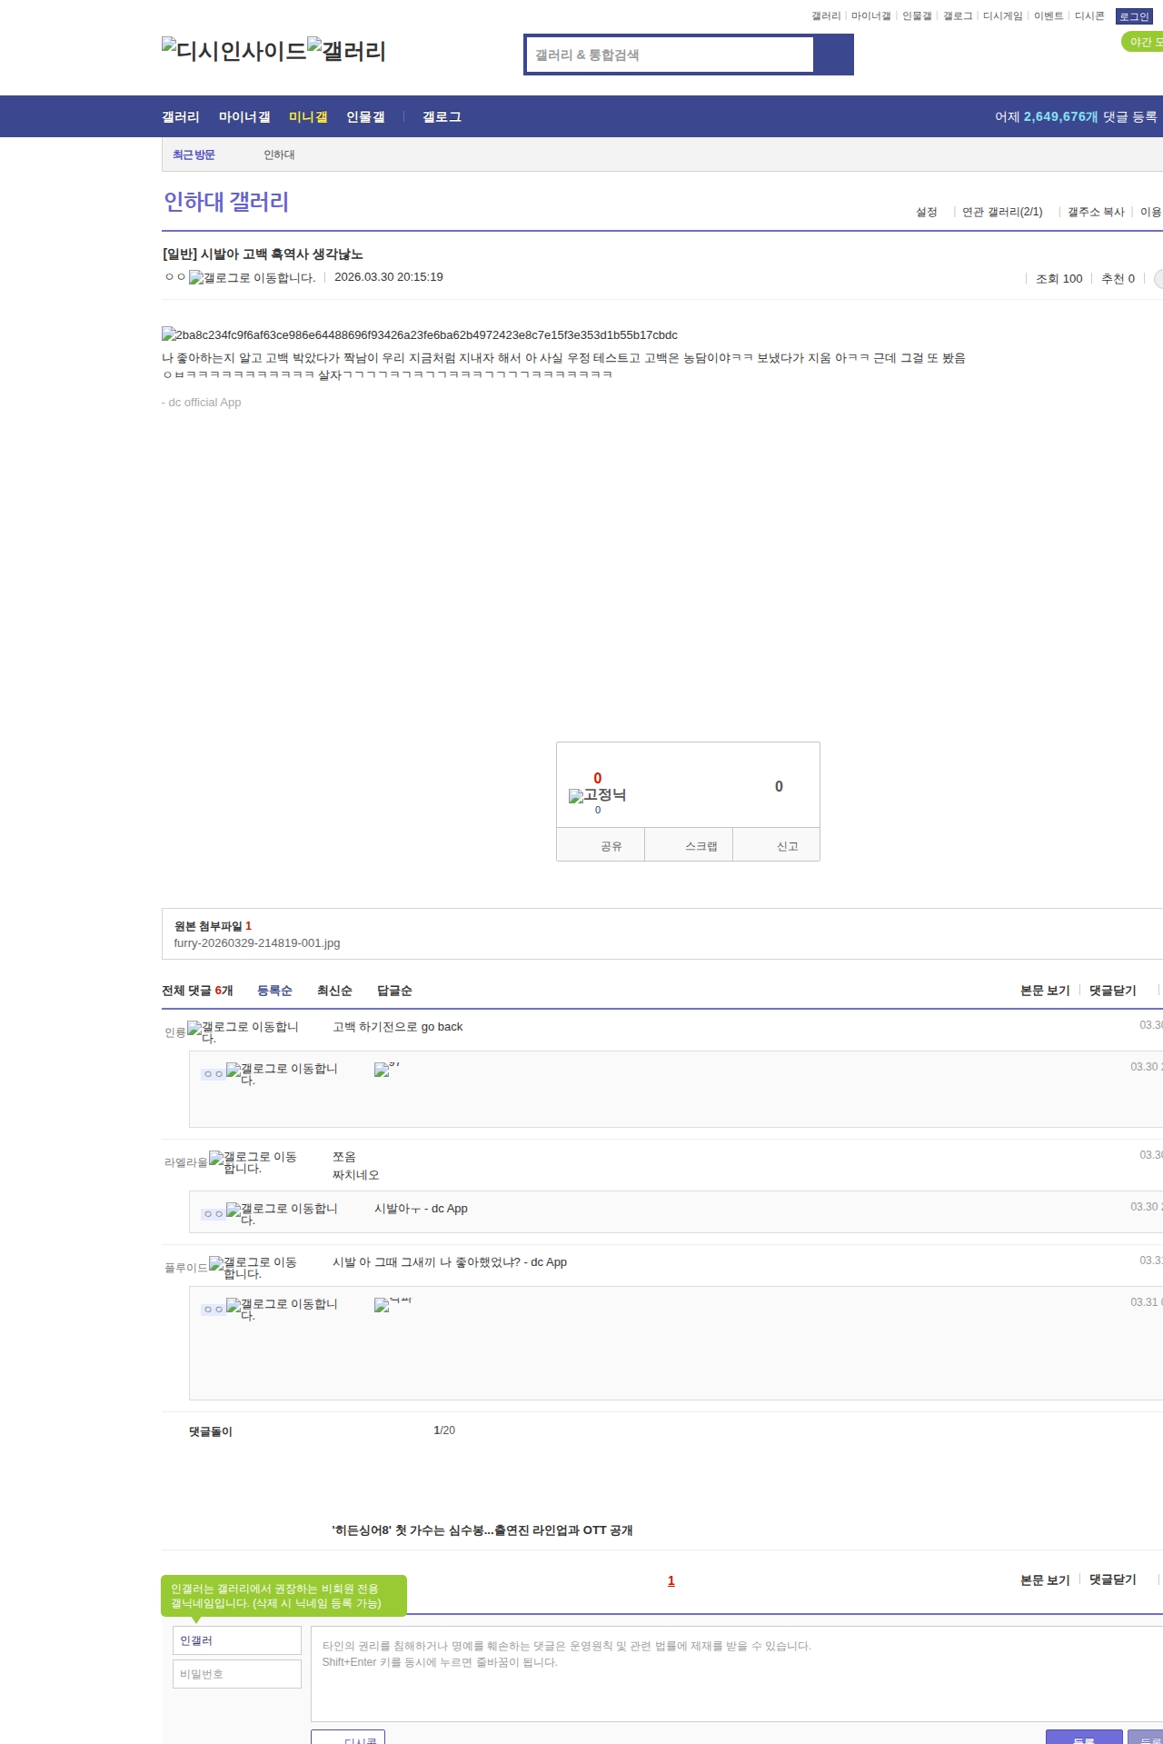Image resolution: width=1163 pixels, height=1744 pixels.
Task: Open the post author's gallog icon by the date
Action: [x=252, y=278]
